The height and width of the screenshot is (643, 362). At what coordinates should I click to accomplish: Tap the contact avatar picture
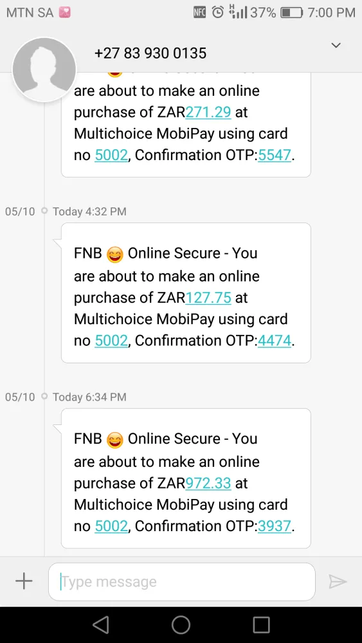[44, 69]
